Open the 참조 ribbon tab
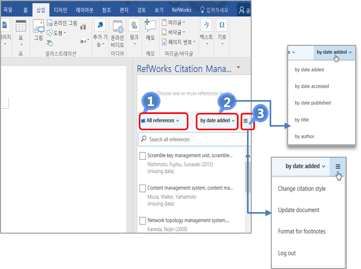361x269 pixels. point(107,10)
